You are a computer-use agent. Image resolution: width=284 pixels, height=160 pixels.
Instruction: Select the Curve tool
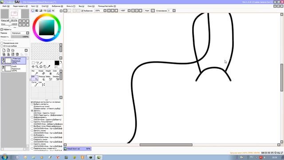[35, 84]
